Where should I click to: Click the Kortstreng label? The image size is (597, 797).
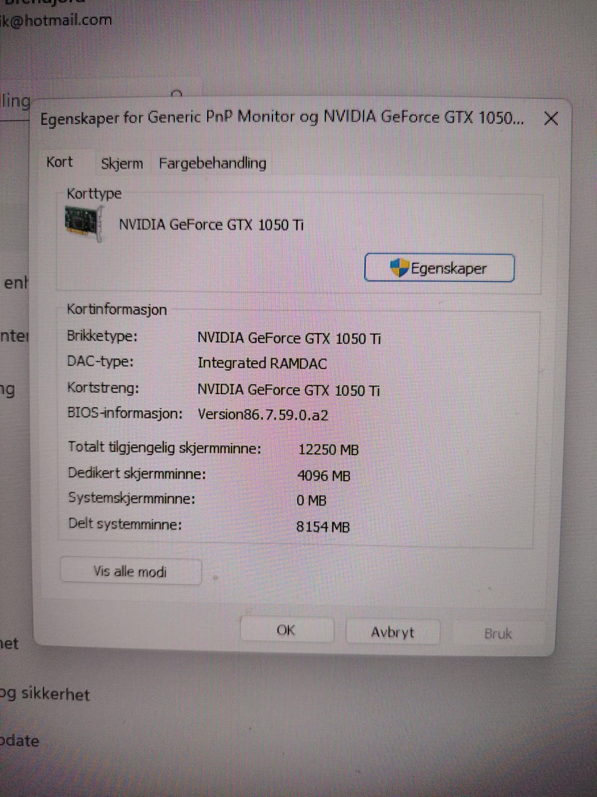coord(103,388)
